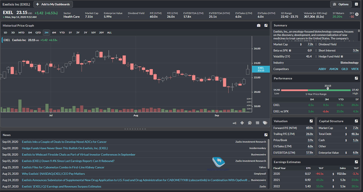This screenshot has height=192, width=363.
Task: Select the 3Y chart range
Action: (78, 33)
